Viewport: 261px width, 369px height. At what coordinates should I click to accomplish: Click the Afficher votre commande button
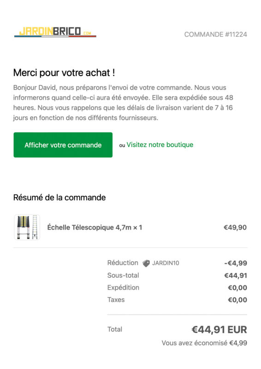[63, 145]
